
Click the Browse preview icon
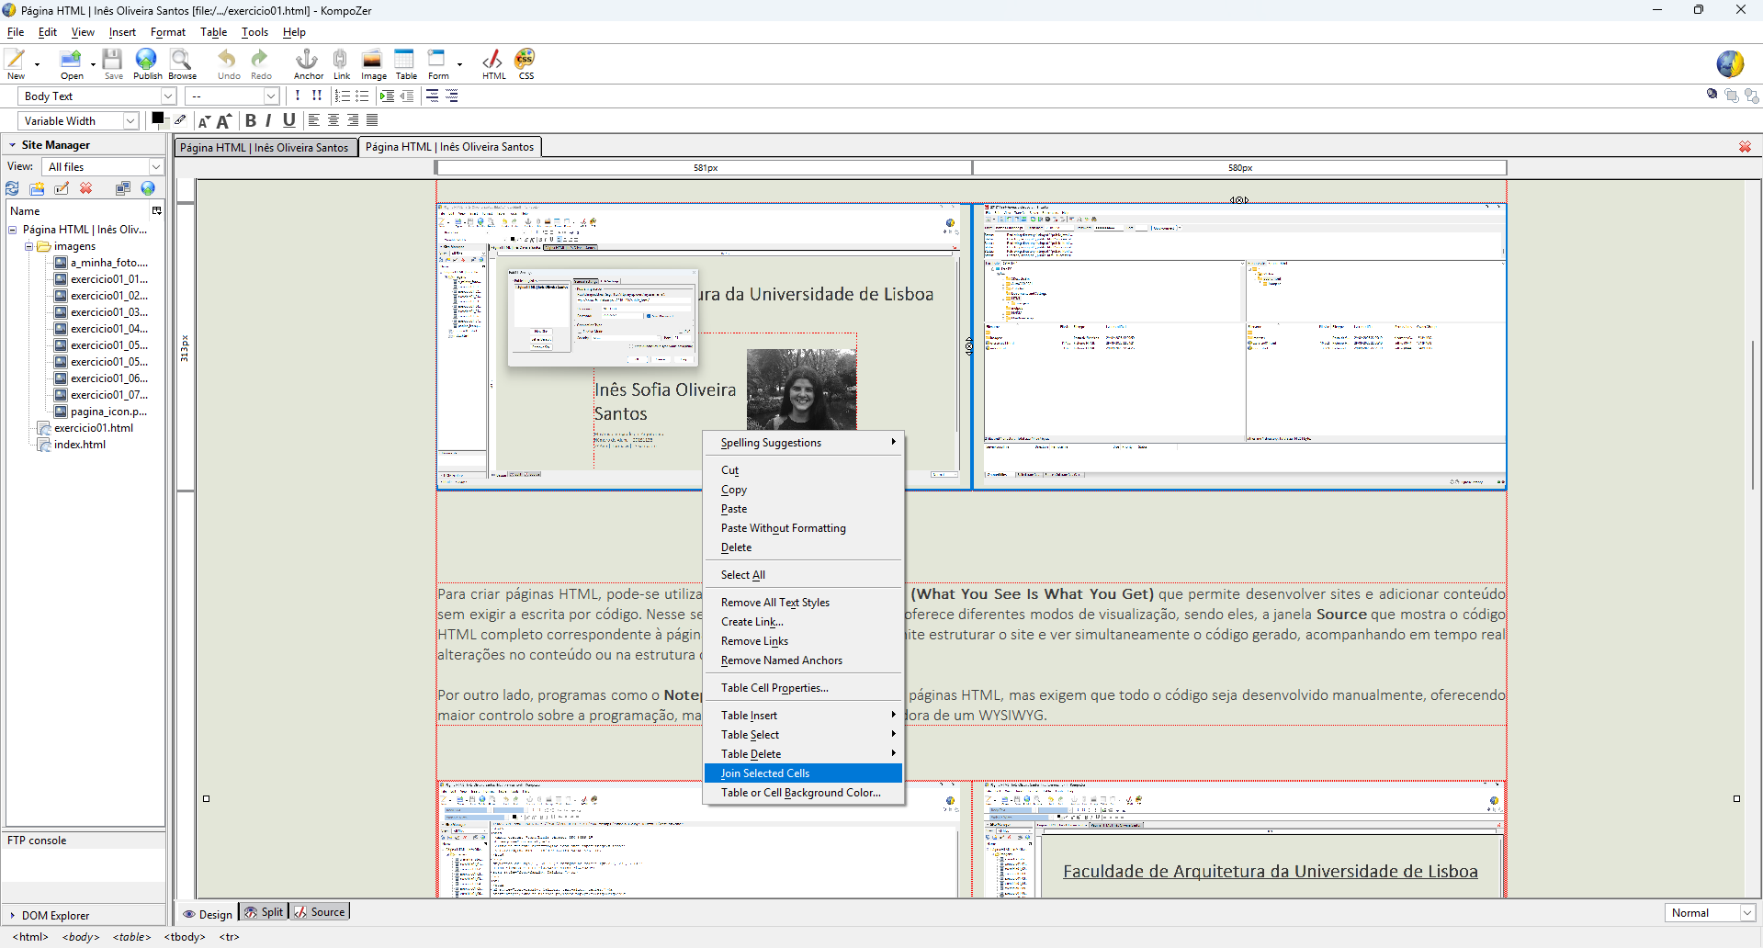181,62
